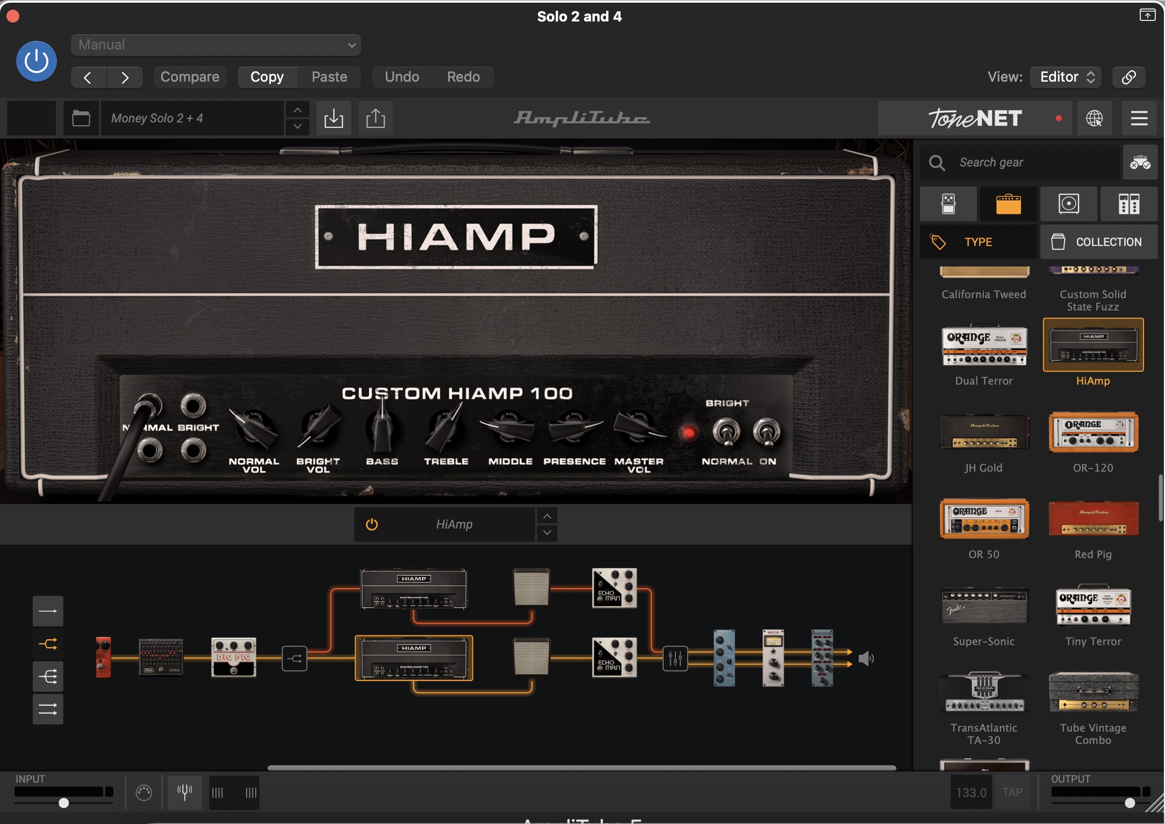
Task: Select the upper HiAmp amp in chain
Action: (413, 589)
